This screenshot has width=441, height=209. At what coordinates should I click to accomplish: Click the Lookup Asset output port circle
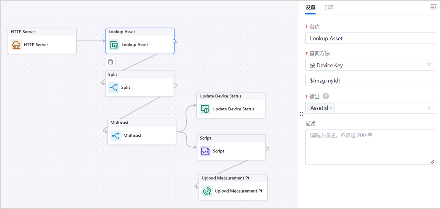click(x=174, y=41)
